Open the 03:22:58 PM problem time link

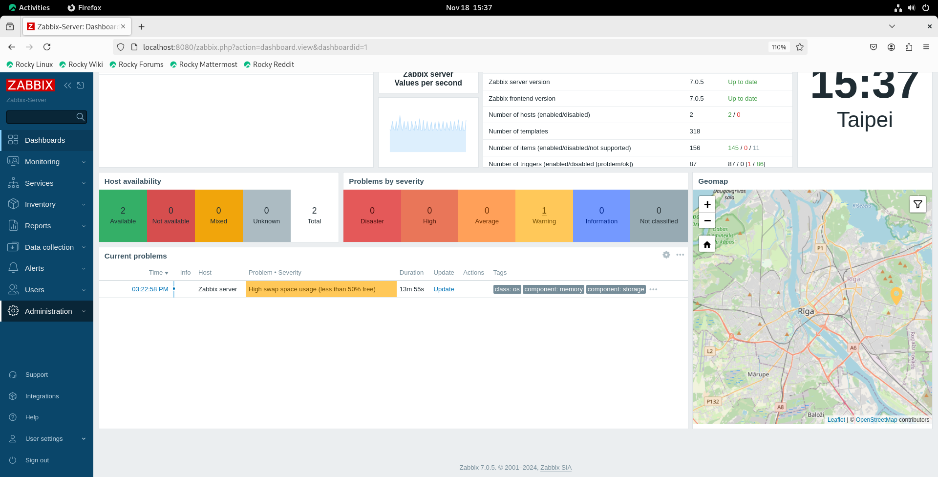[150, 289]
